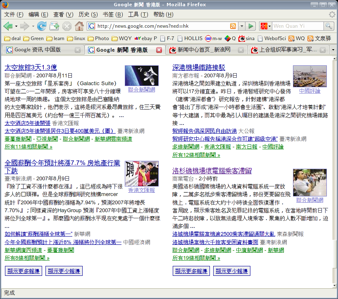Open the 查看 (V) menu
Image resolution: width=338 pixels, height=299 pixels.
(63, 14)
